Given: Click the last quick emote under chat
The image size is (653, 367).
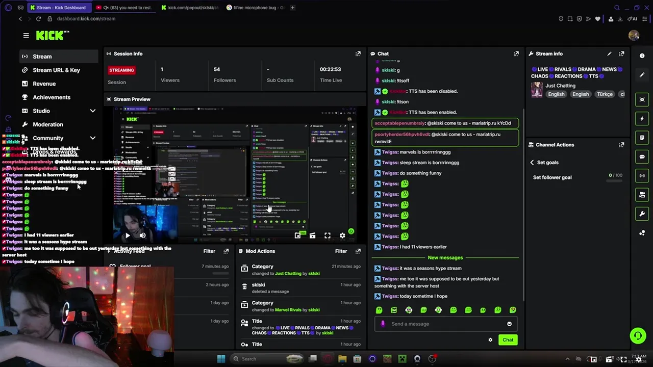Looking at the screenshot, I should (x=513, y=310).
